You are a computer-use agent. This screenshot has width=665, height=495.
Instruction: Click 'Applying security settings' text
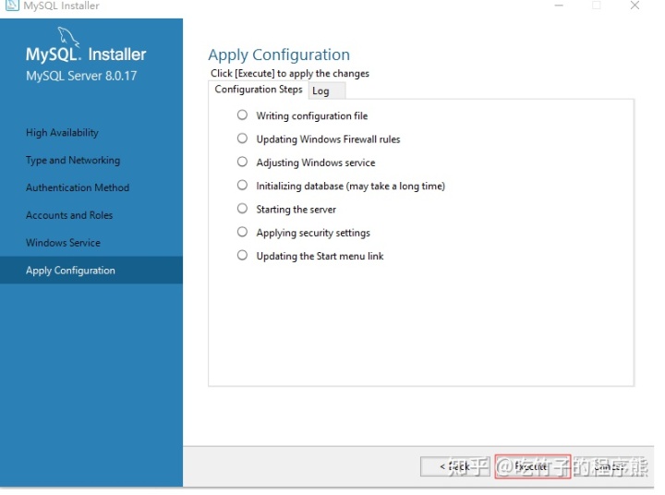coord(313,233)
